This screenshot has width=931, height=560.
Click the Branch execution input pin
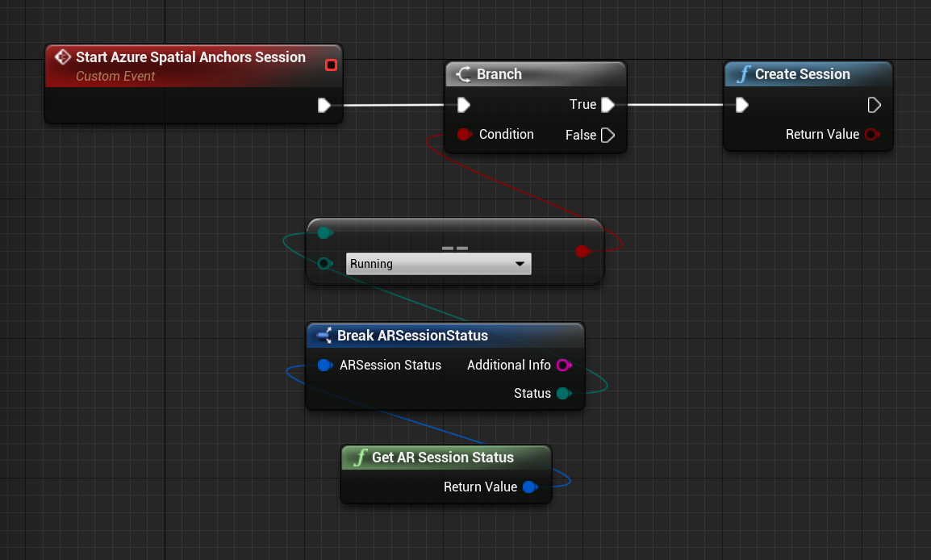[464, 105]
